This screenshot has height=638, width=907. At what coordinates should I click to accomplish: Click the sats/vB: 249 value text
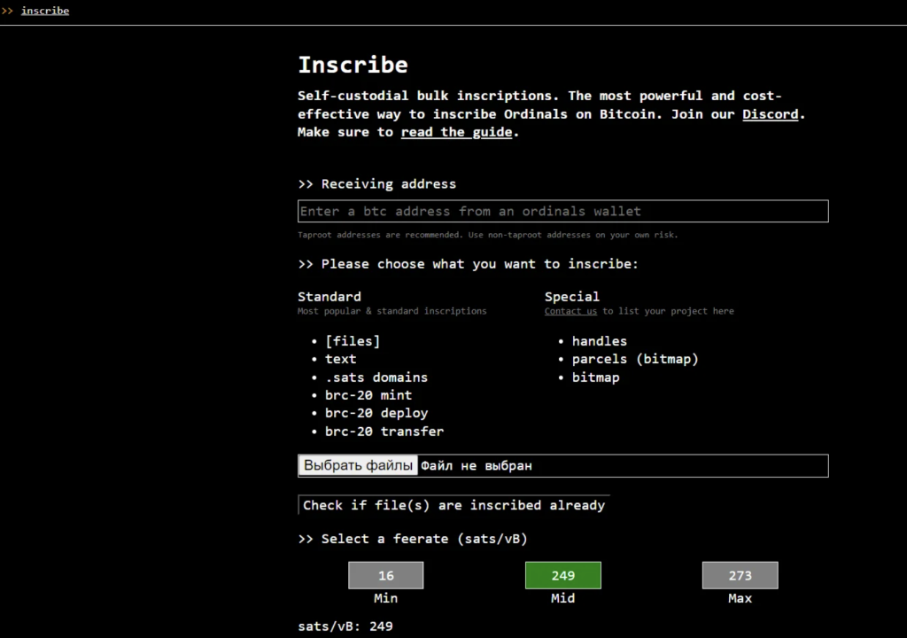[345, 626]
